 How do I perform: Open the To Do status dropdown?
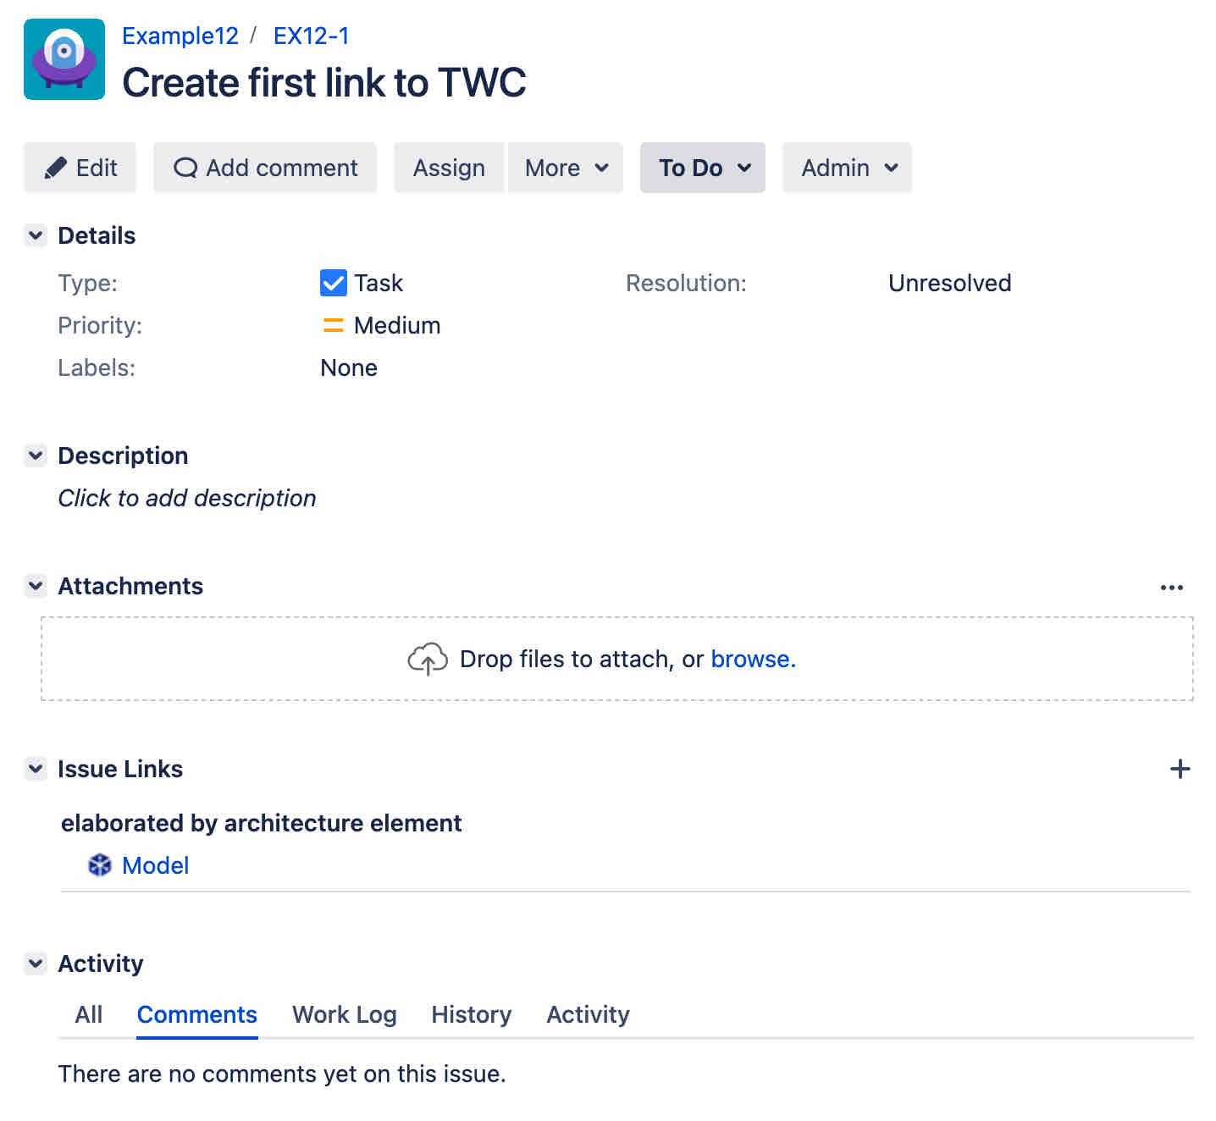coord(703,168)
